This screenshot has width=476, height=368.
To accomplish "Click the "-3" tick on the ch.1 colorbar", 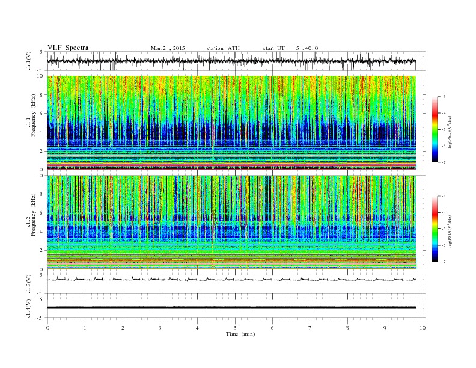I will click(444, 97).
